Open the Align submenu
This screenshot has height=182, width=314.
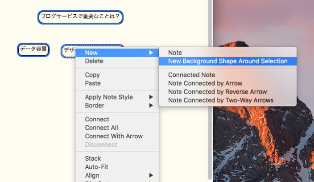(117, 175)
